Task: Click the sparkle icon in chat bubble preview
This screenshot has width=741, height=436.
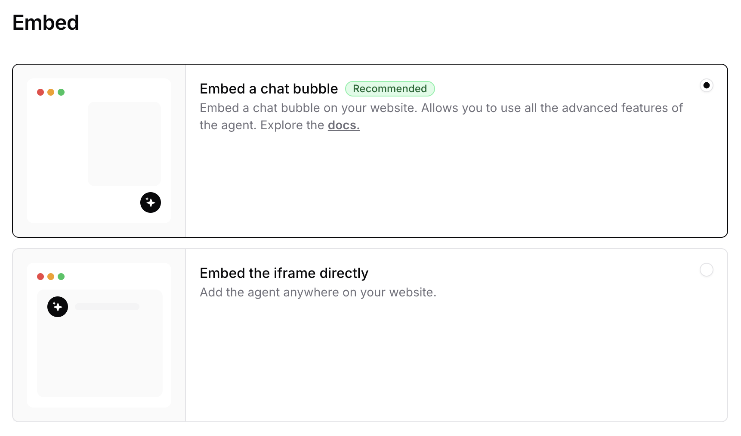Action: pos(151,202)
